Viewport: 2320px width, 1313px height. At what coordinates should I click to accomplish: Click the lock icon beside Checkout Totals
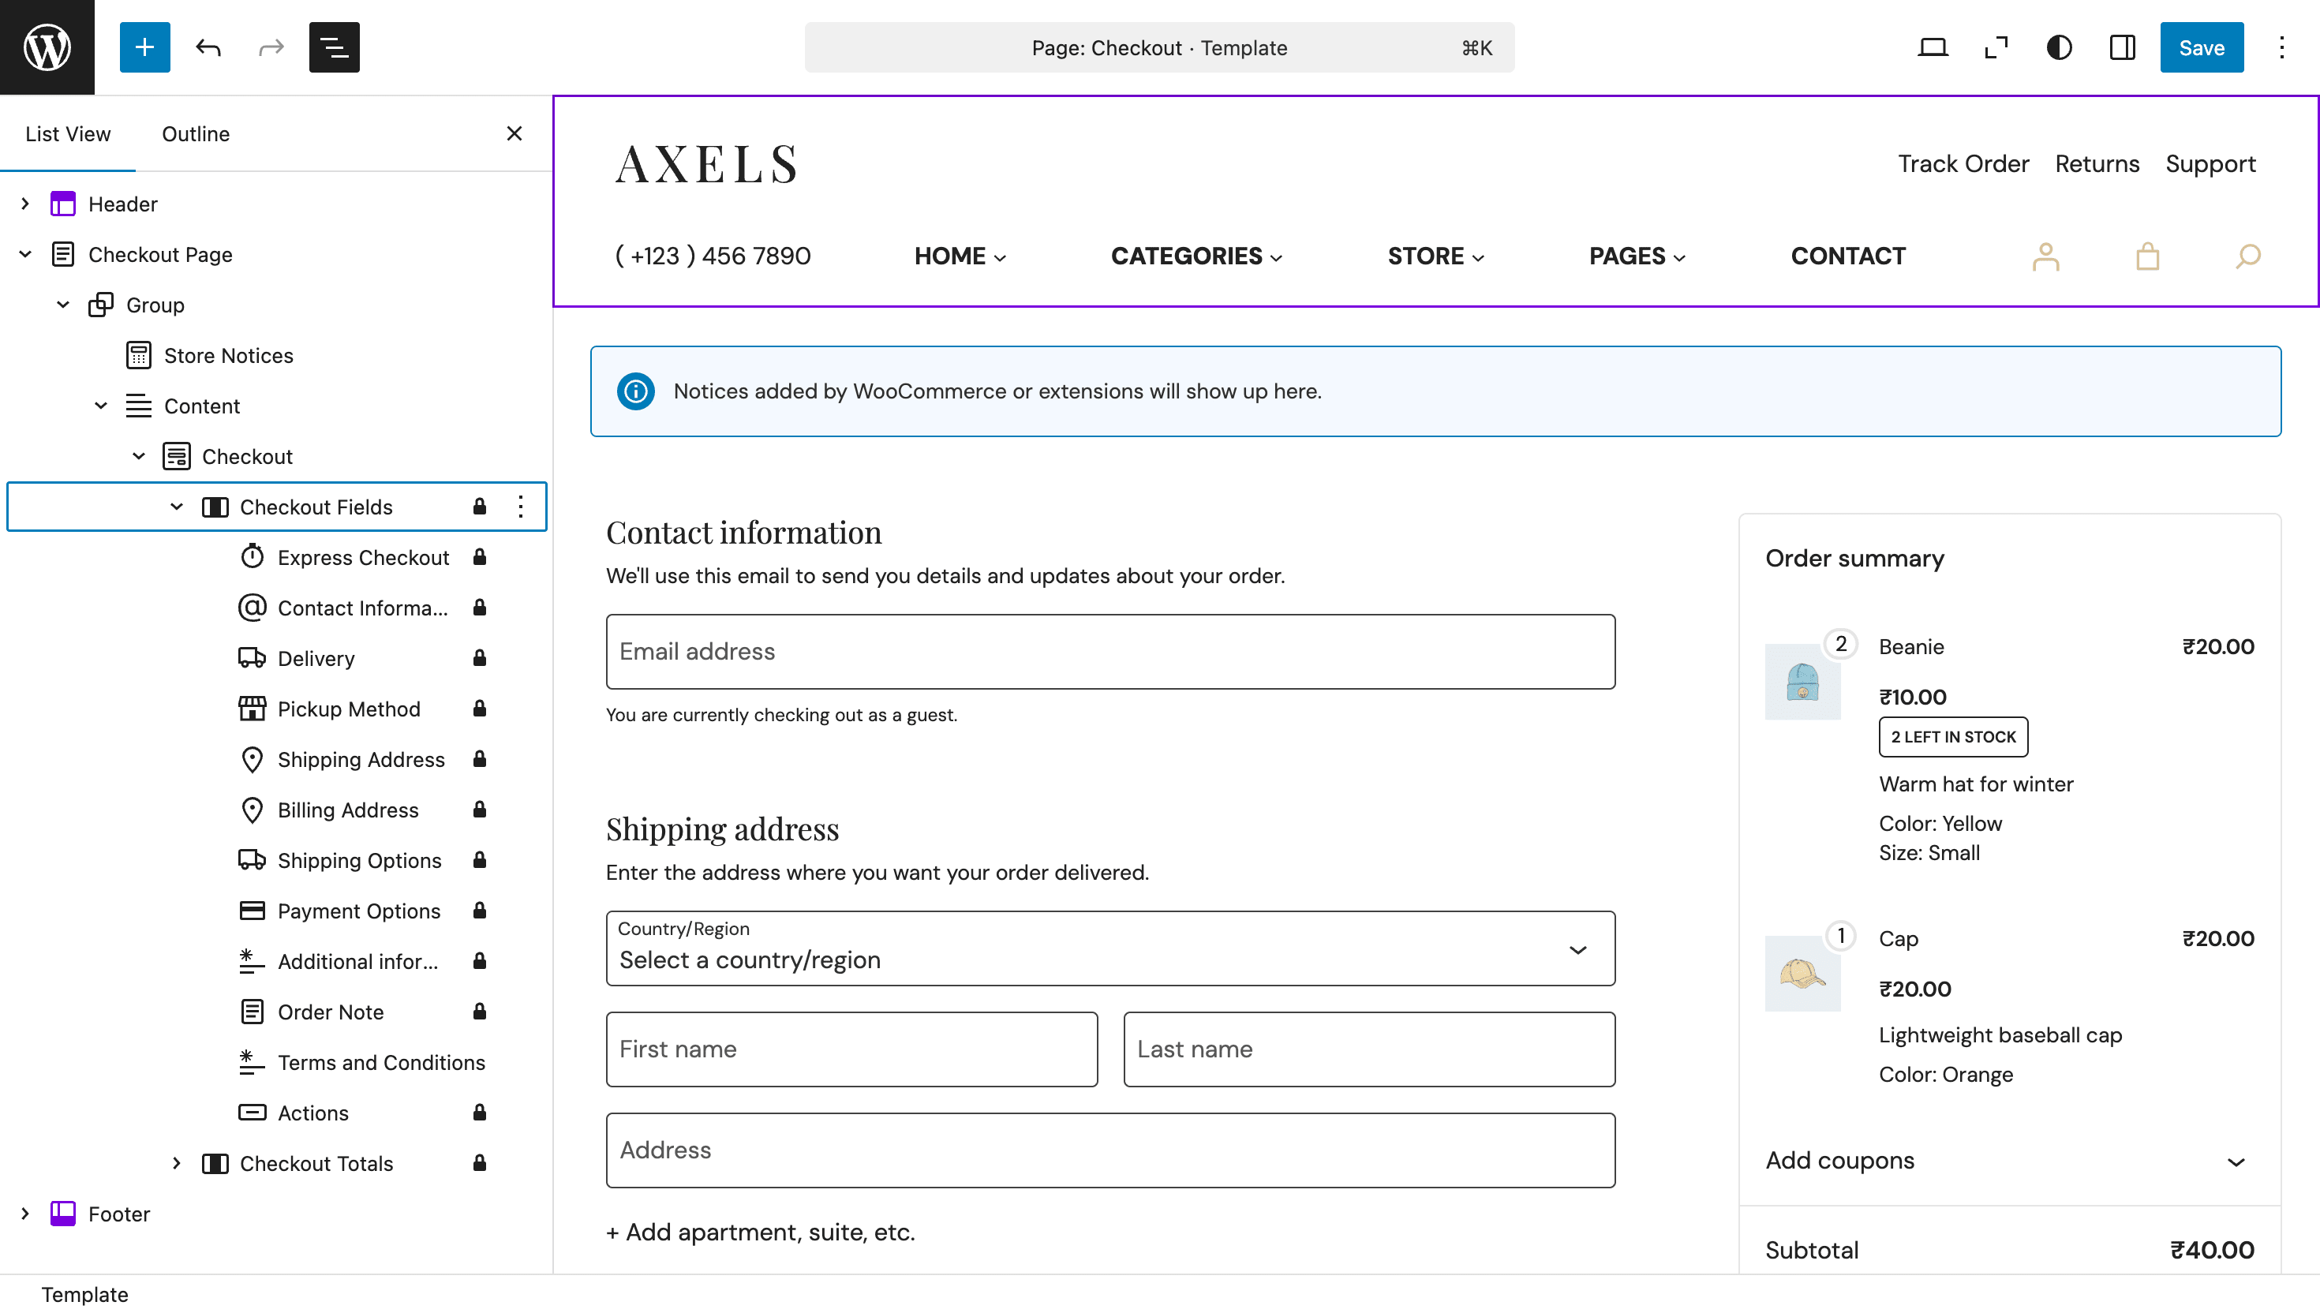[x=480, y=1163]
